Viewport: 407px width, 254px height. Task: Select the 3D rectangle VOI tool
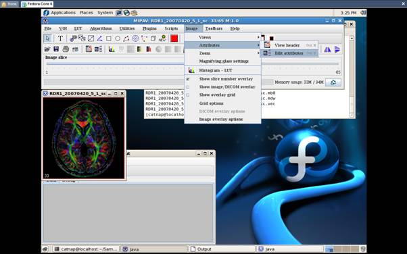(x=153, y=39)
